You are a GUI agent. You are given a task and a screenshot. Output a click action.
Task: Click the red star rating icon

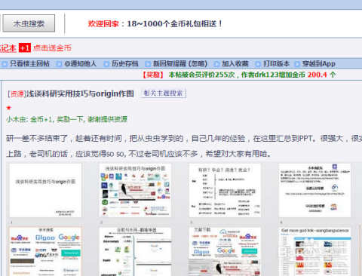(9, 108)
